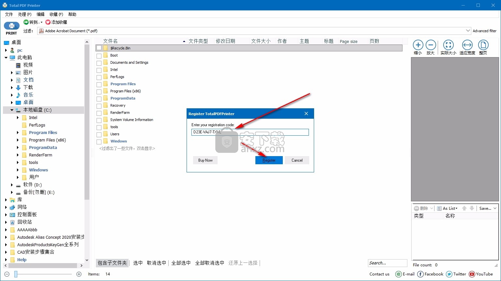Image resolution: width=501 pixels, height=281 pixels.
Task: Click the zoom in (放大) minus icon
Action: click(431, 45)
